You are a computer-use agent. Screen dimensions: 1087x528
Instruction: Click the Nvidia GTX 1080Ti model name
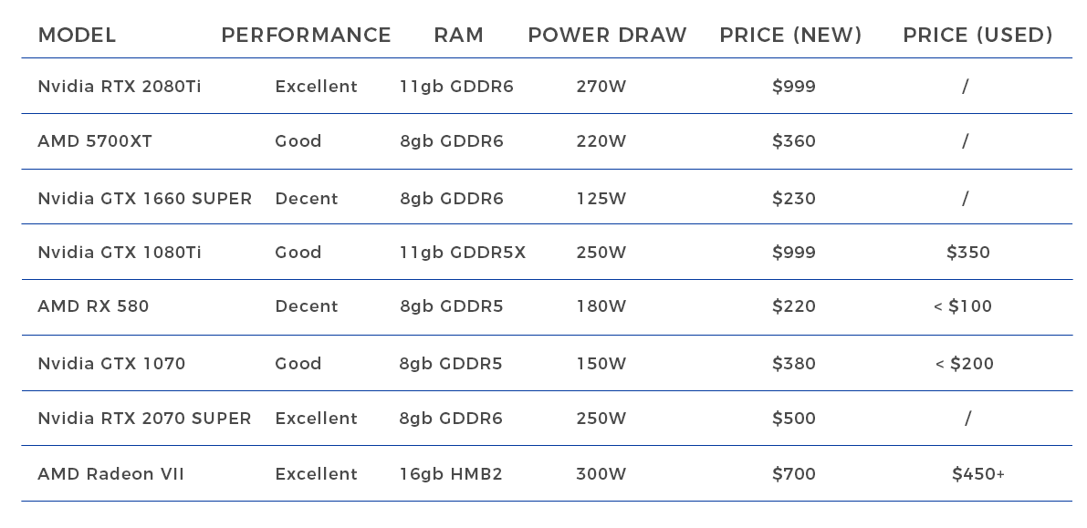(x=120, y=253)
